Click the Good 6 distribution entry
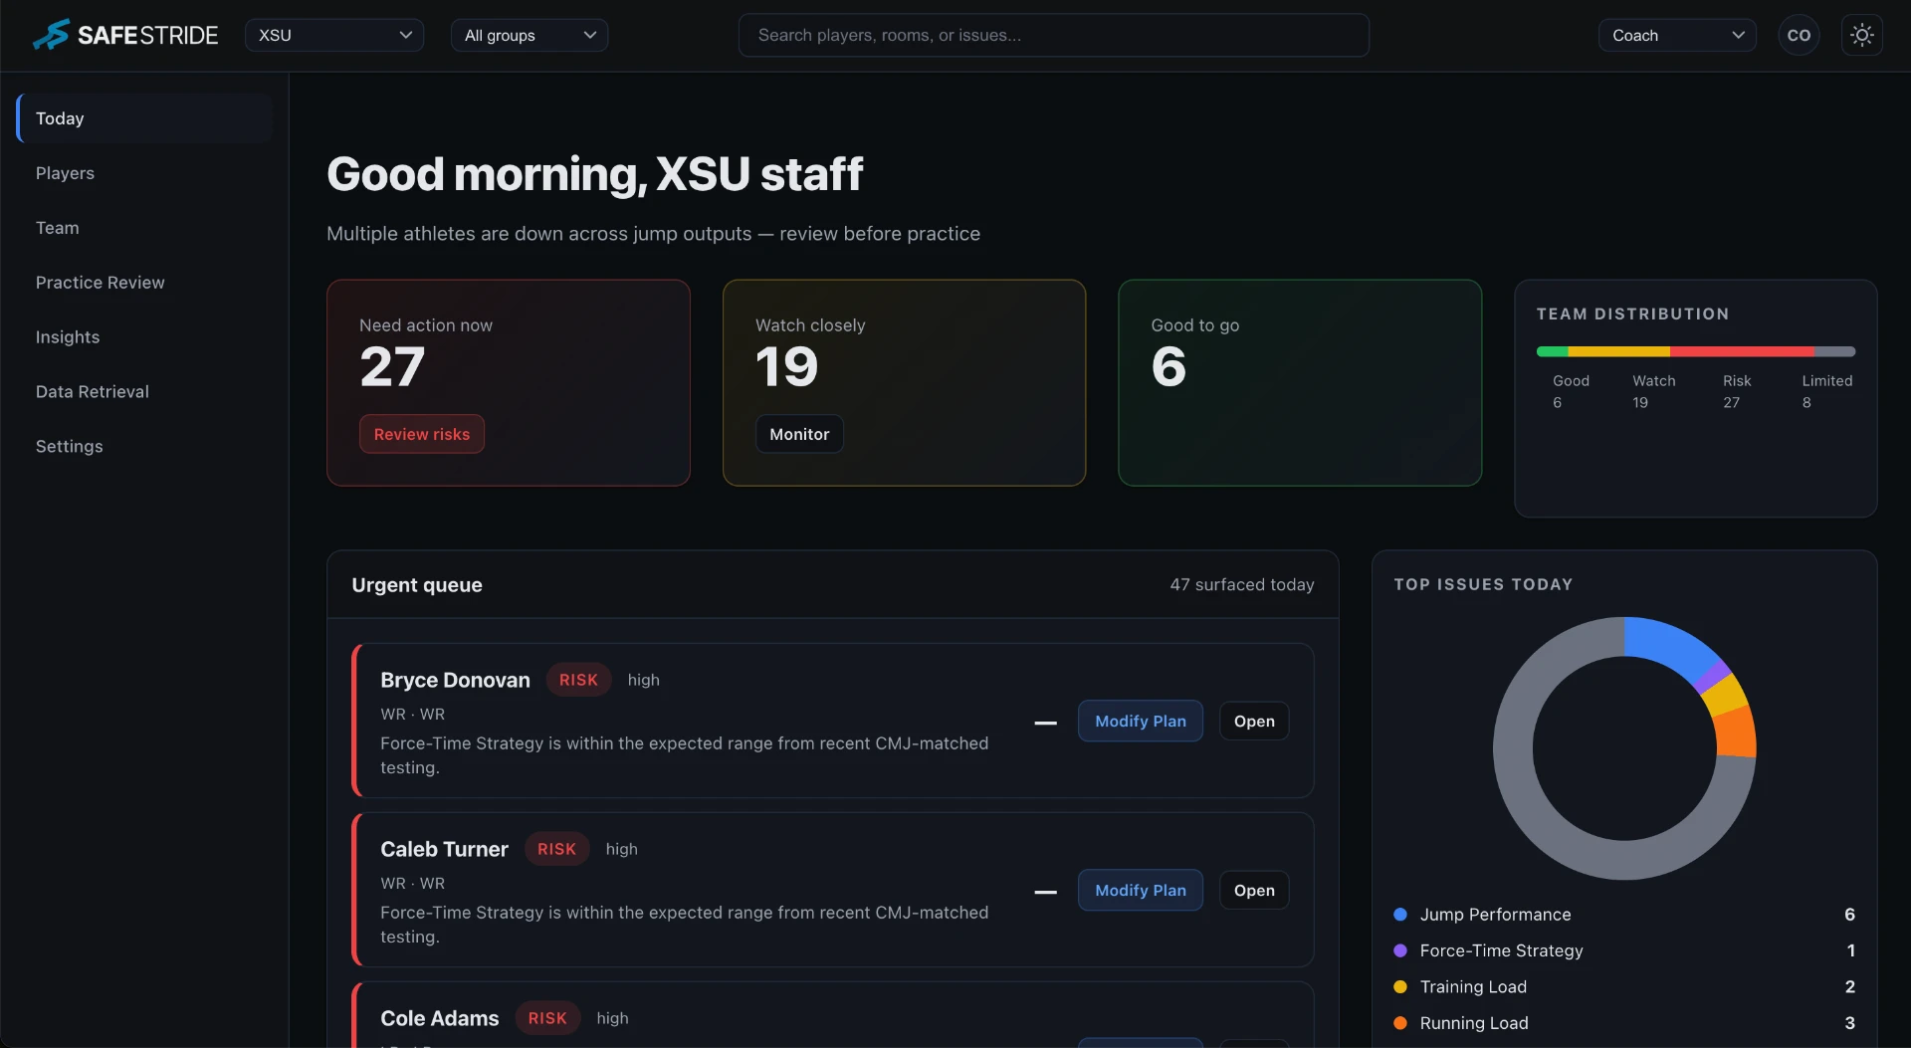1911x1048 pixels. pyautogui.click(x=1571, y=391)
